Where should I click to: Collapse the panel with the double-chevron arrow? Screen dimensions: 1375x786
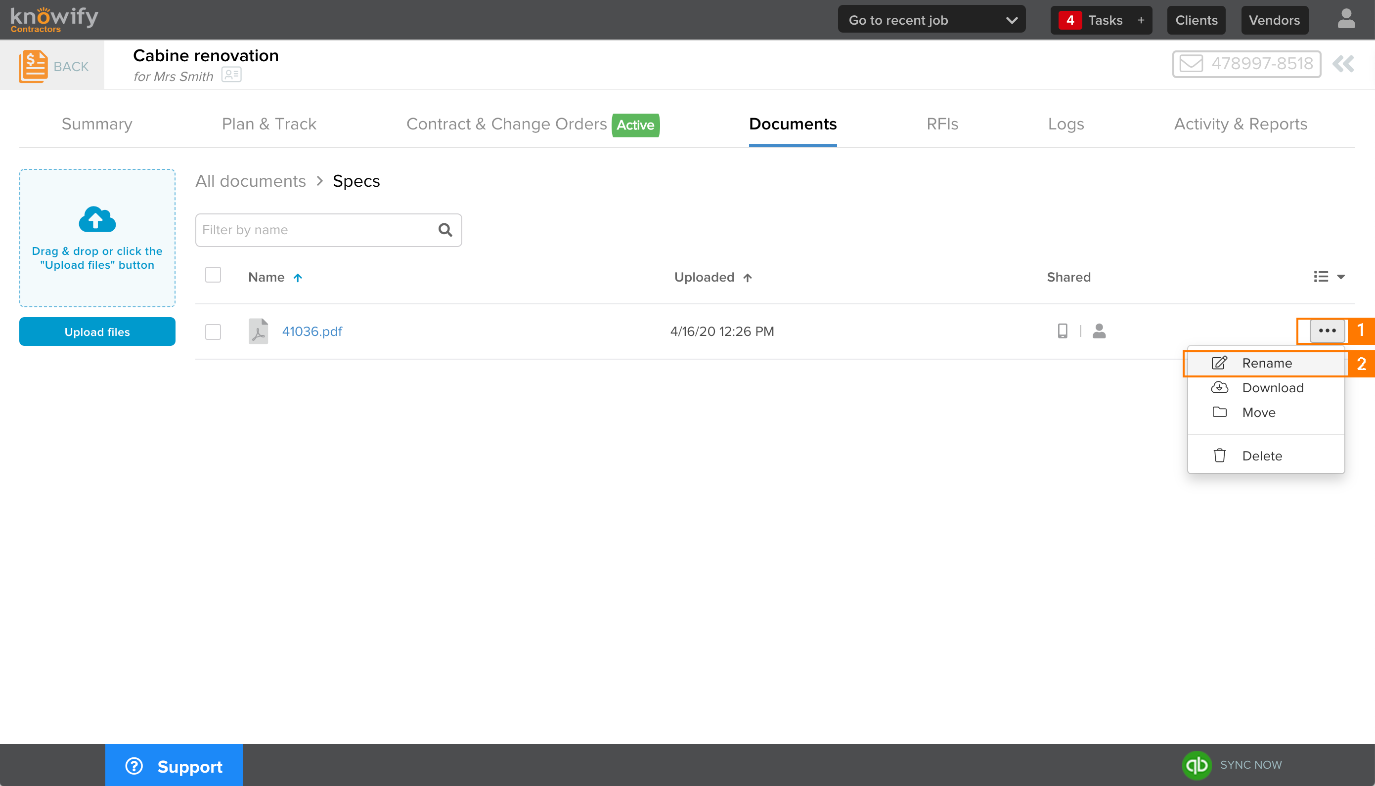[1344, 64]
